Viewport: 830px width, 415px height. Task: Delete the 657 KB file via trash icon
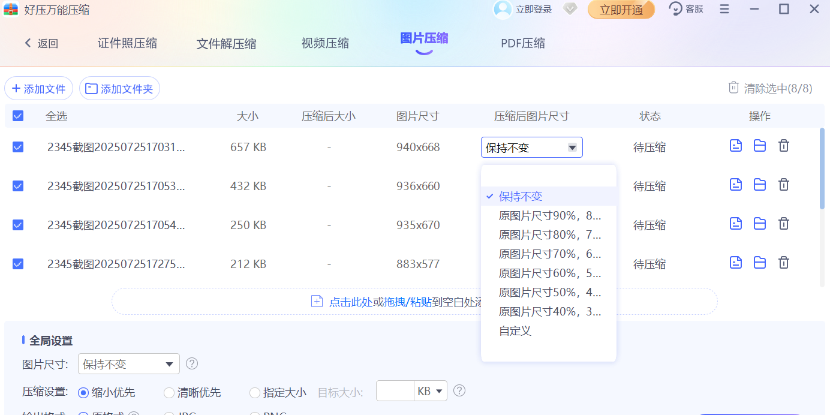(x=784, y=146)
